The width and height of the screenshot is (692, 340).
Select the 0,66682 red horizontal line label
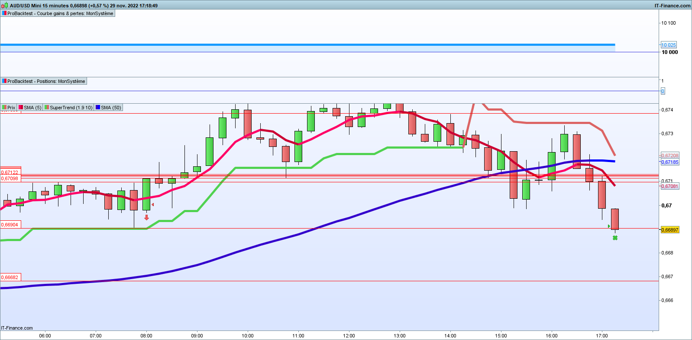pyautogui.click(x=10, y=277)
